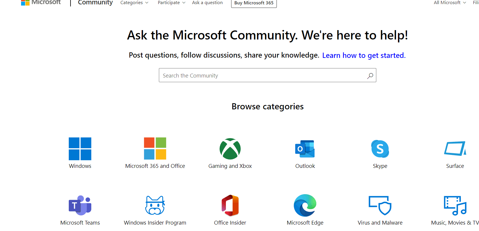Screen dimensions: 479x231
Task: Click the Microsoft logo in header
Action: pos(41,2)
